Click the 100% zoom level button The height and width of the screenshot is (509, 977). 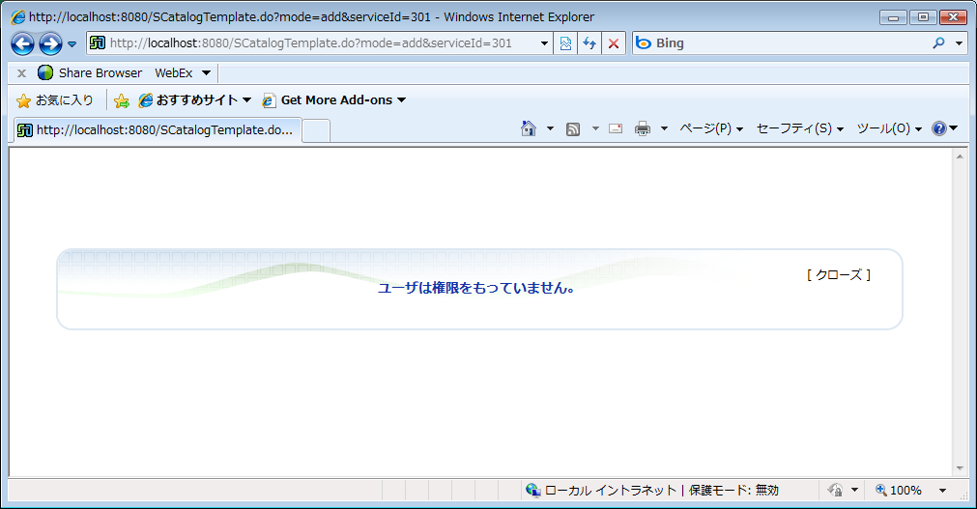[899, 491]
